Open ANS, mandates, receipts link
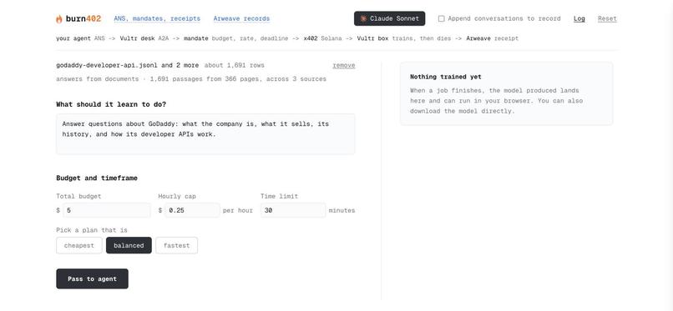673x311 pixels. tap(157, 19)
